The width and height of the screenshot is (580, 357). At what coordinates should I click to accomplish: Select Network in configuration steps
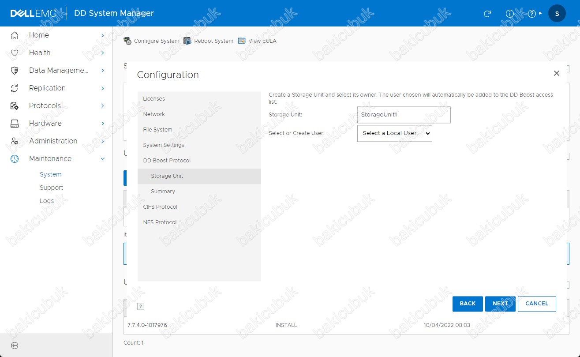pyautogui.click(x=199, y=114)
